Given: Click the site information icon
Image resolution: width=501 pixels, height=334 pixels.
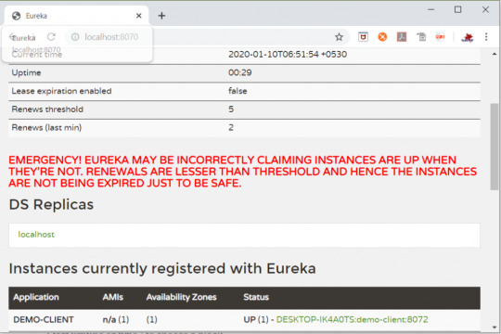Looking at the screenshot, I should (75, 37).
